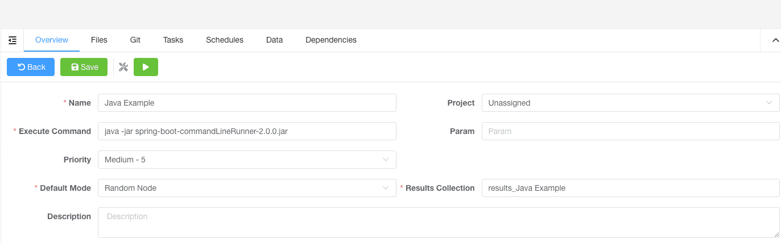The image size is (781, 243).
Task: Switch to the Files tab
Action: 99,40
